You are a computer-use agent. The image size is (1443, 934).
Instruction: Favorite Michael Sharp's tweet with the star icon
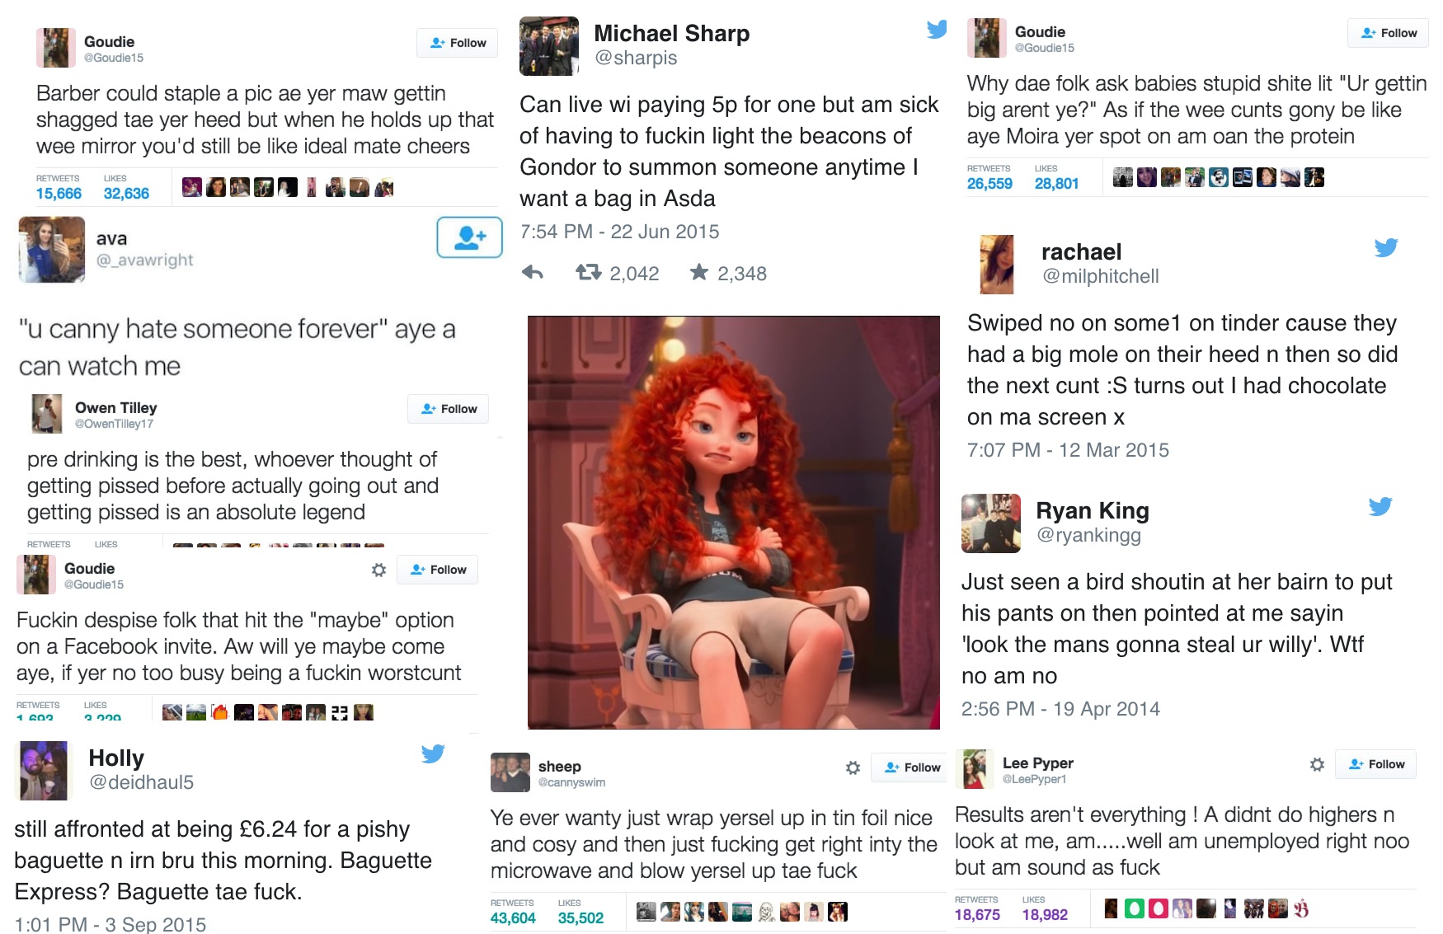tap(698, 272)
